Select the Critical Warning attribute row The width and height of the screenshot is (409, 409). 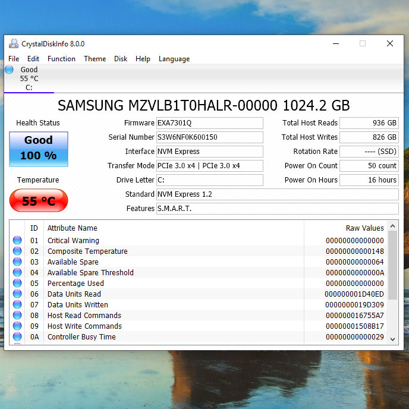pos(198,240)
